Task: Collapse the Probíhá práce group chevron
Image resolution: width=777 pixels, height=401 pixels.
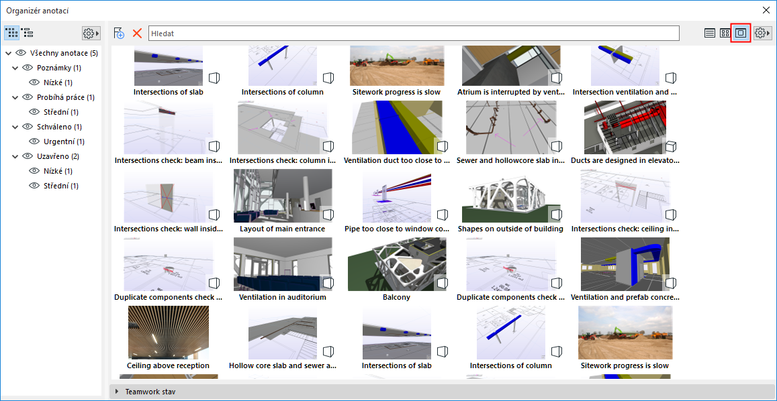Action: tap(15, 97)
